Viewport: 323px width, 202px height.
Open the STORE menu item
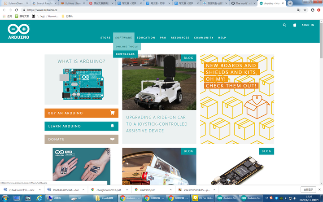coord(105,38)
